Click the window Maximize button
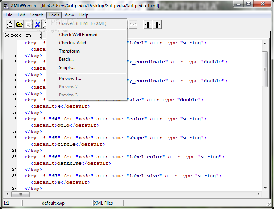This screenshot has width=274, height=209. point(249,3)
